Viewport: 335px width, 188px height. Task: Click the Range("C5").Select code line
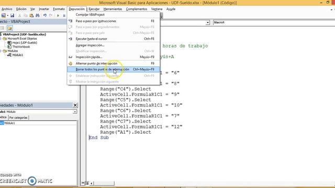[126, 100]
